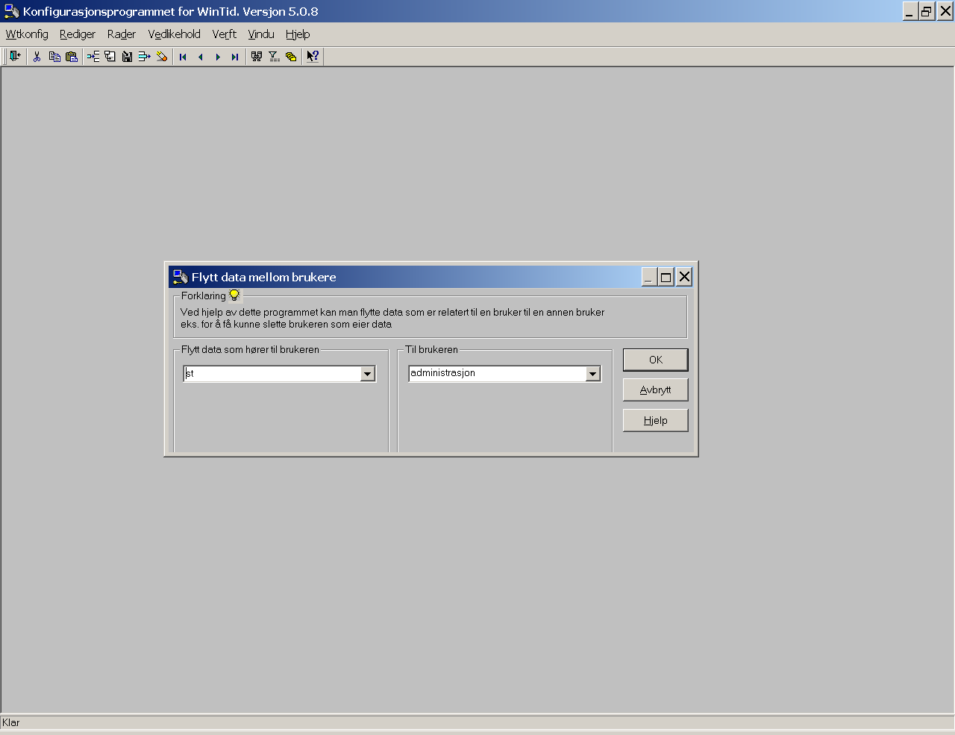Open the Rediger menu
Viewport: 955px width, 735px height.
(x=78, y=34)
